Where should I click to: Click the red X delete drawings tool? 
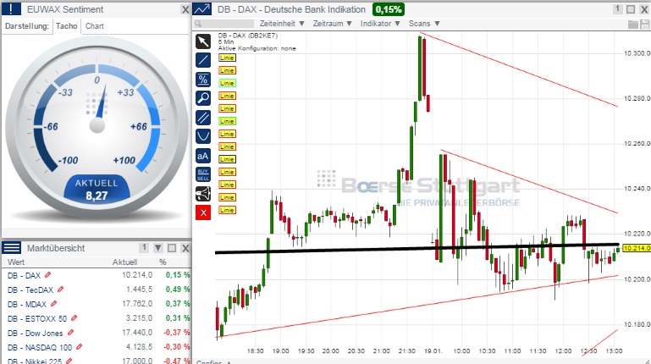click(203, 212)
